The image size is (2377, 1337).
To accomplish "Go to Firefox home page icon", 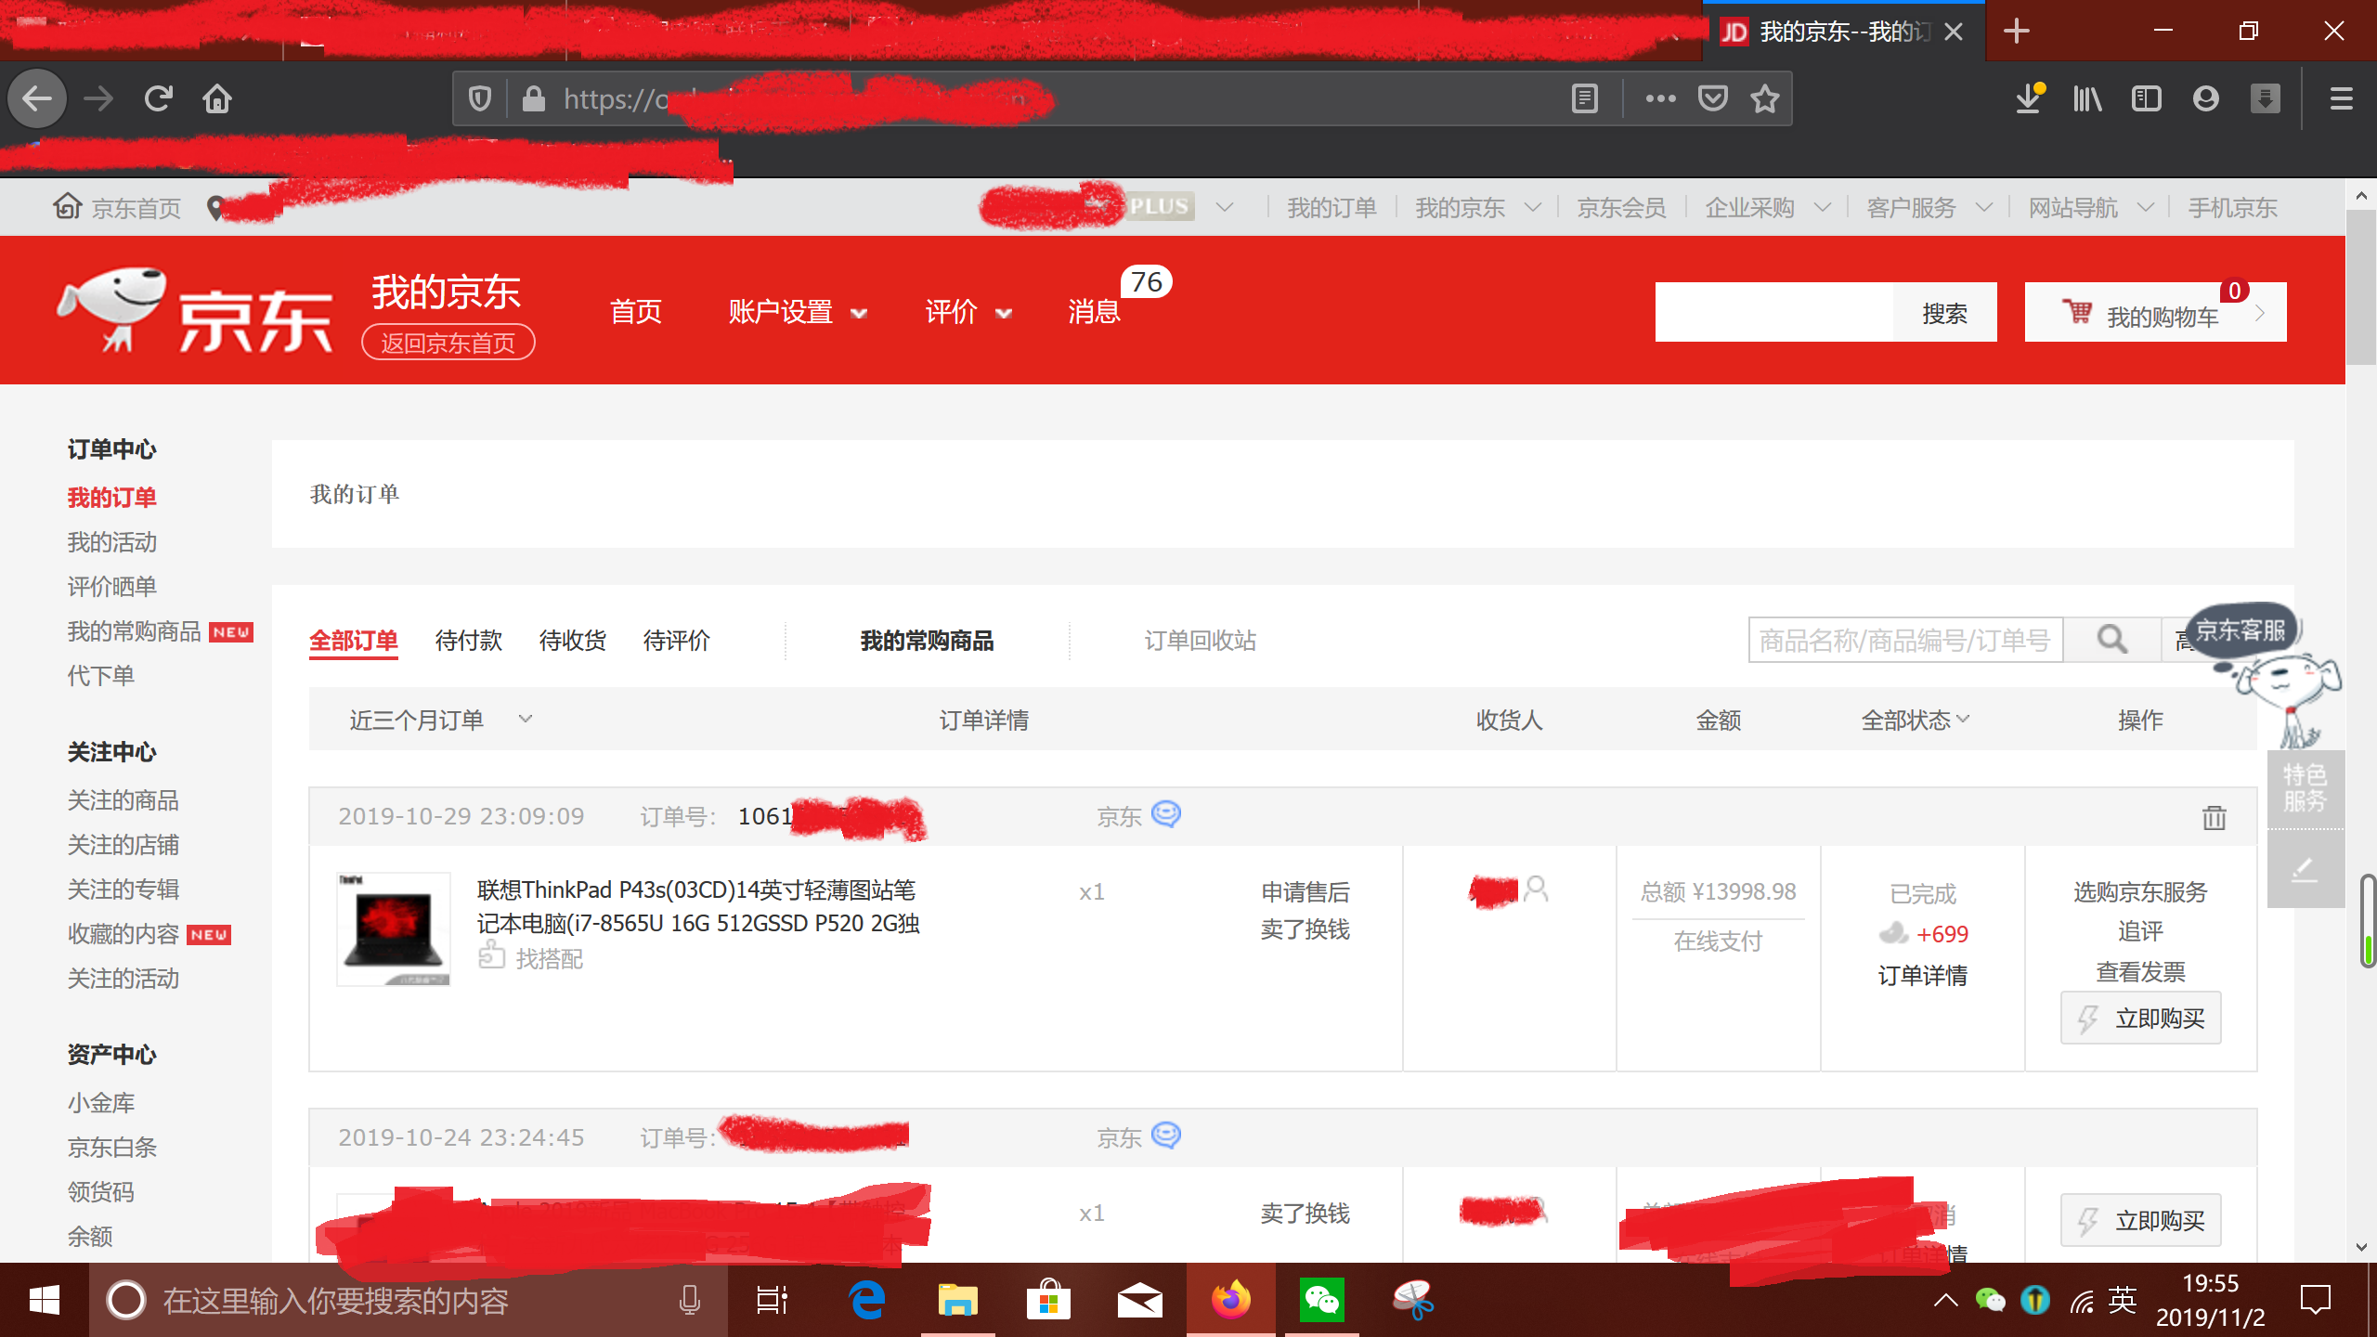I will point(217,98).
